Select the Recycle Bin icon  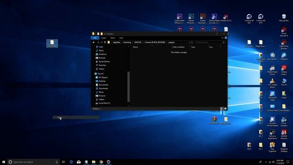click(x=284, y=18)
